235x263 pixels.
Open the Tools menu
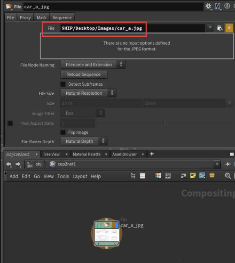click(63, 176)
